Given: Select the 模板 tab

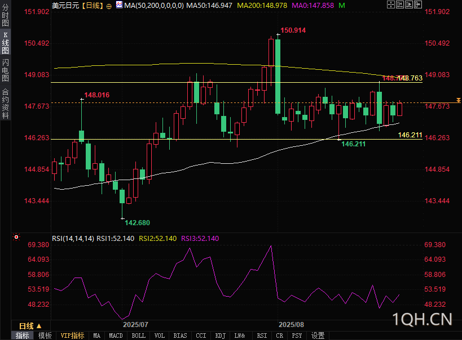Looking at the screenshot, I should pos(45,335).
